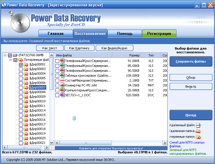
Task: Tick checkbox of Таблица кроссировок file
Action: pos(57,76)
